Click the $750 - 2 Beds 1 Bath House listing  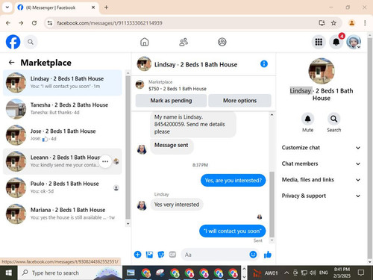(178, 89)
